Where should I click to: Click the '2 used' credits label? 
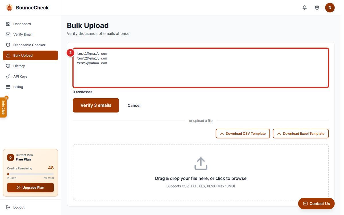12,178
